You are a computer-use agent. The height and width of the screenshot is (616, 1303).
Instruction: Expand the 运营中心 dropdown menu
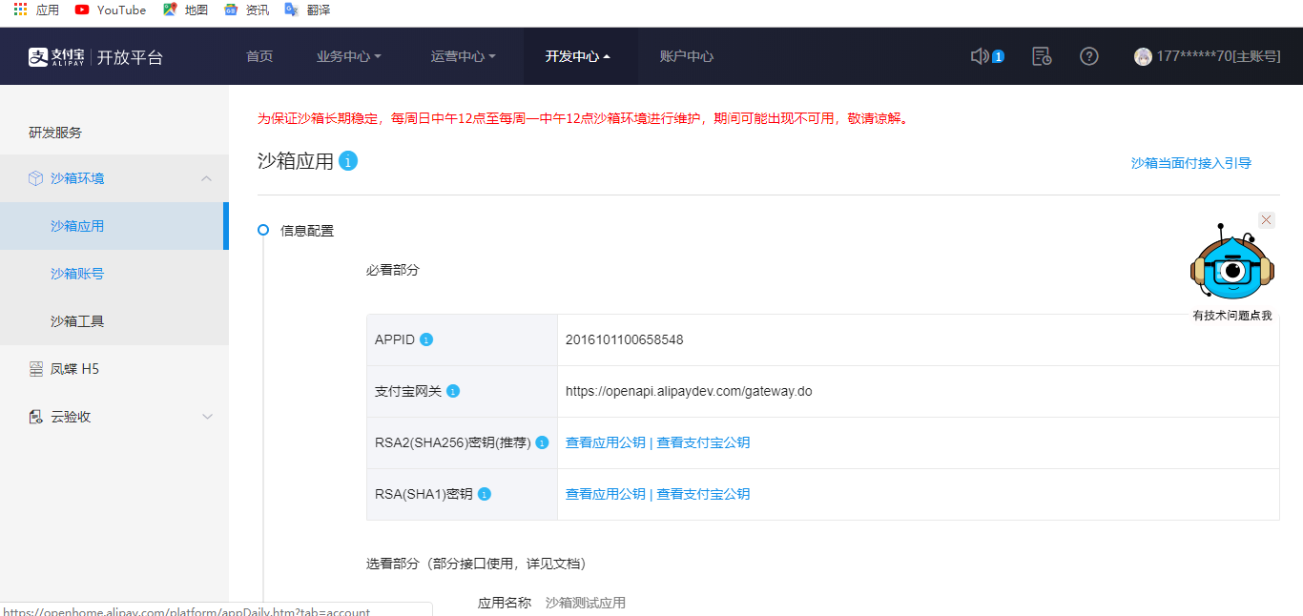click(x=464, y=56)
